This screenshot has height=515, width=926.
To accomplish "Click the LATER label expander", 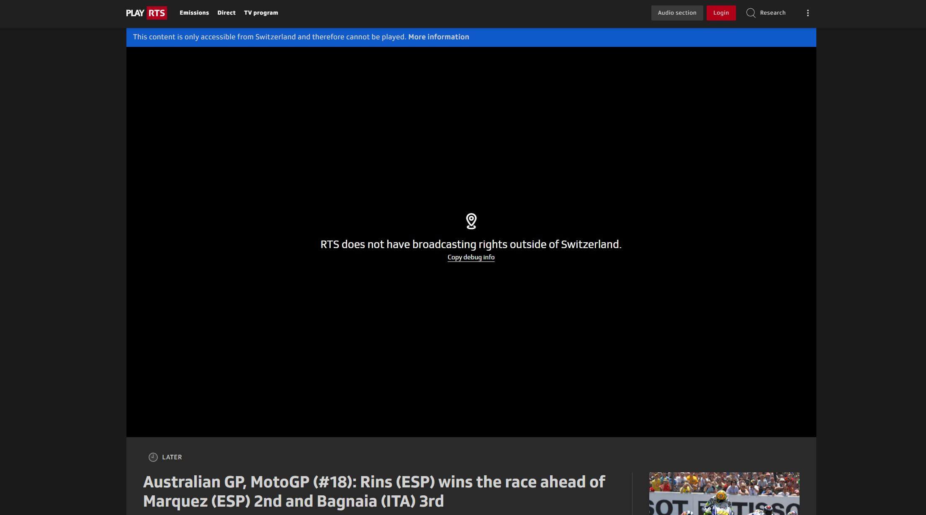I will tap(165, 457).
